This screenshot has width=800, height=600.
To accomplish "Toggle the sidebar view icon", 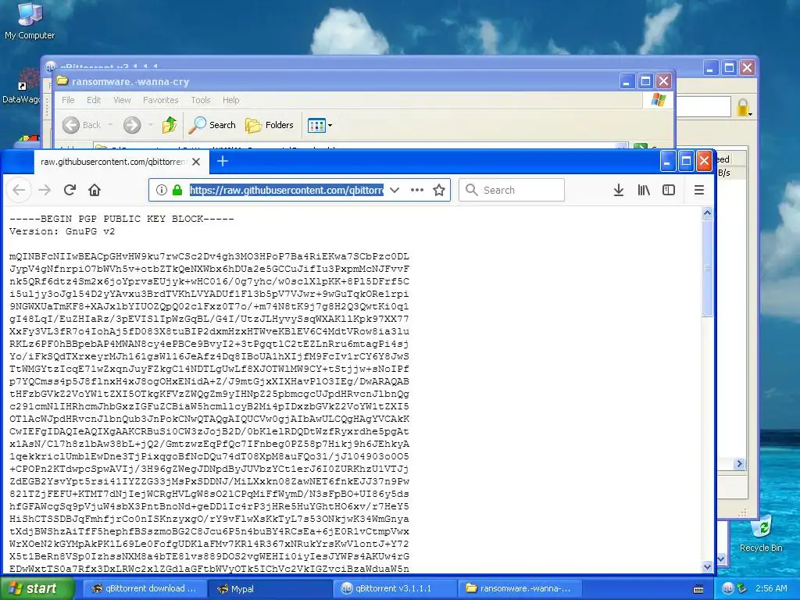I will pyautogui.click(x=669, y=191).
